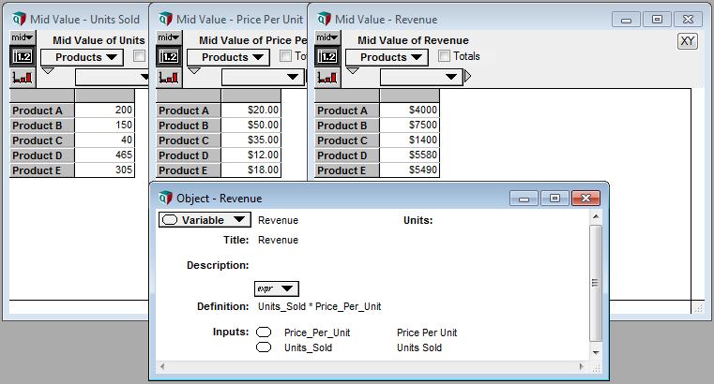Open column index dropdown in Units Sold window
This screenshot has height=384, width=714.
click(x=113, y=77)
